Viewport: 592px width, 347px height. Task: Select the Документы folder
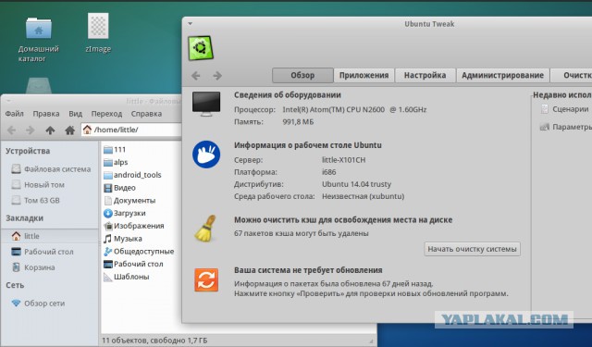[129, 201]
